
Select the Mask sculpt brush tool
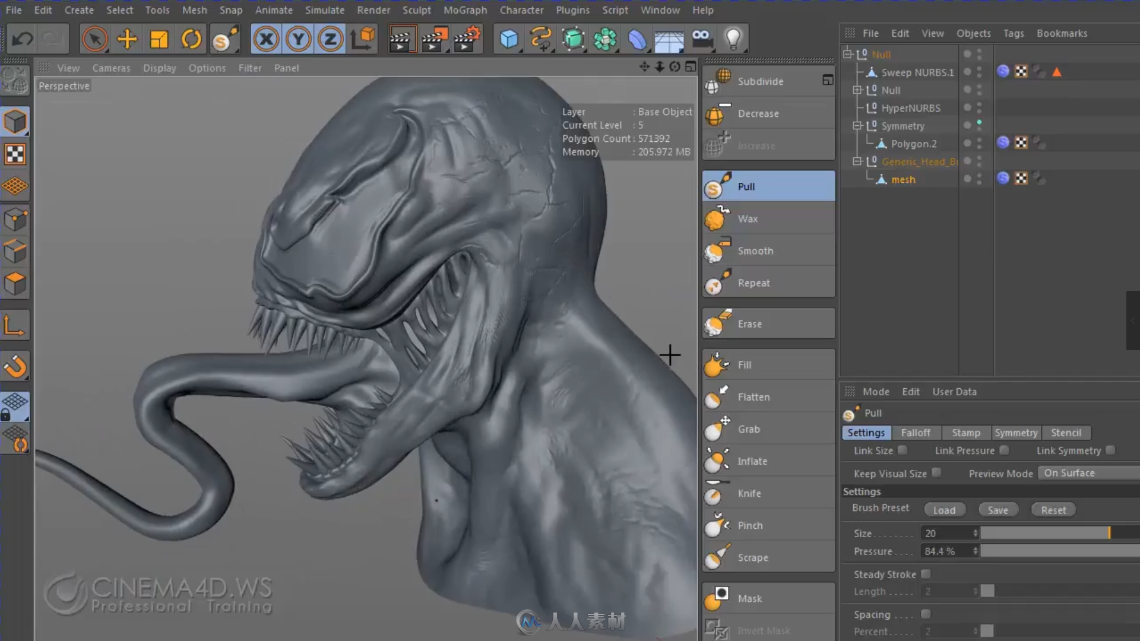pyautogui.click(x=769, y=598)
